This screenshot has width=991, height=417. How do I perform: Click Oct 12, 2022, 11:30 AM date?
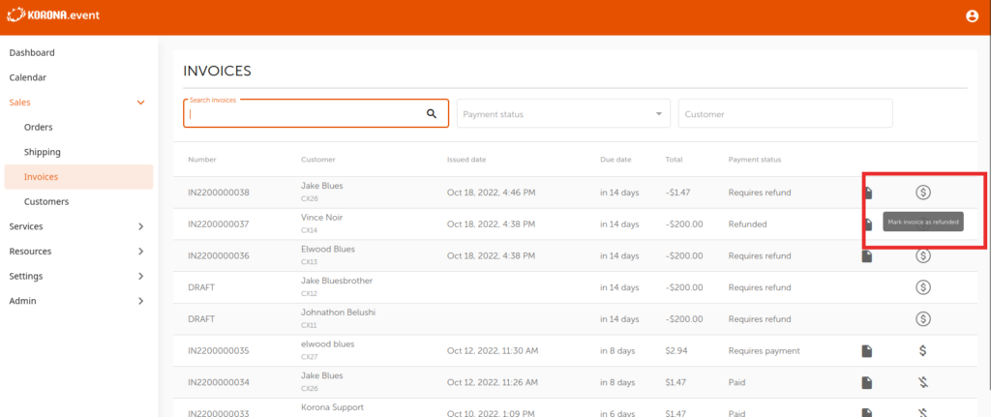click(493, 350)
